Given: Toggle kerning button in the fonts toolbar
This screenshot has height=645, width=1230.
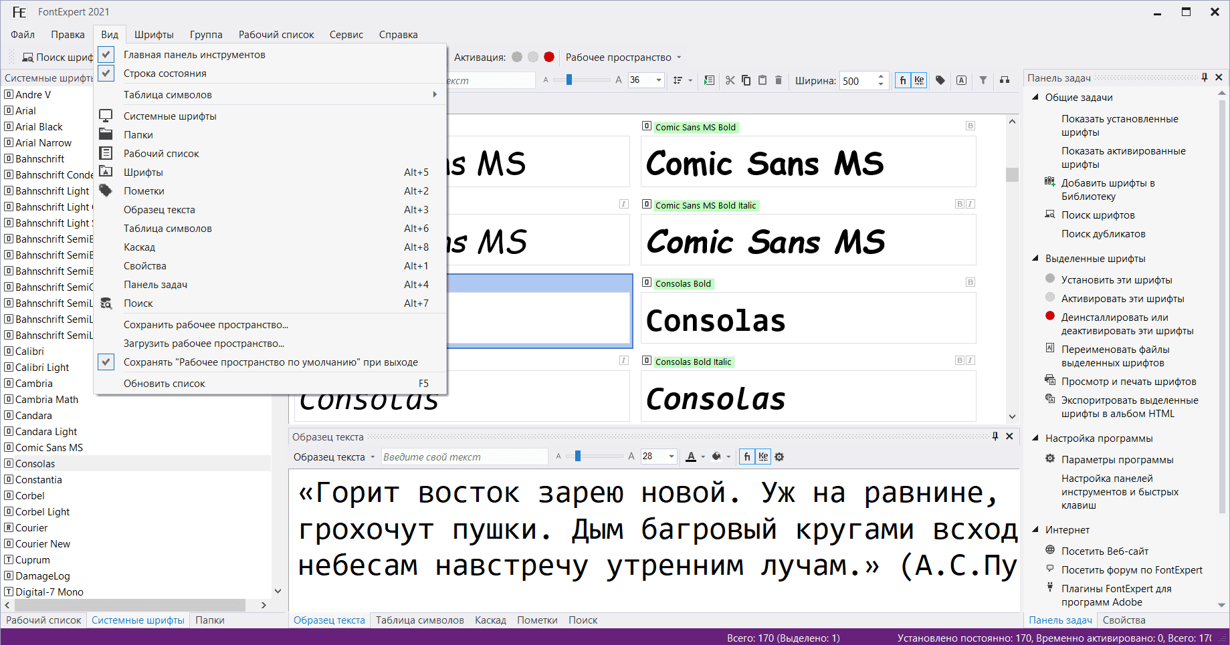Looking at the screenshot, I should coord(919,80).
